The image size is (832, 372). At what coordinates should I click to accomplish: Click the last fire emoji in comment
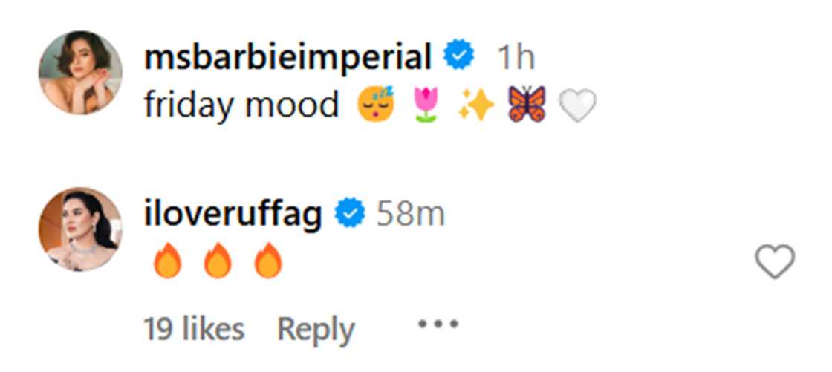click(267, 261)
